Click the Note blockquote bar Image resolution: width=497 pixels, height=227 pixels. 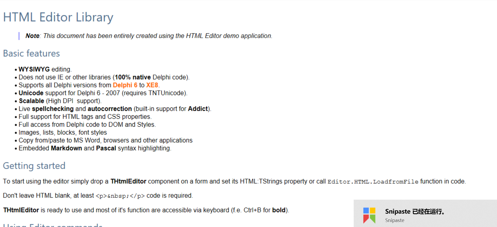(19, 36)
